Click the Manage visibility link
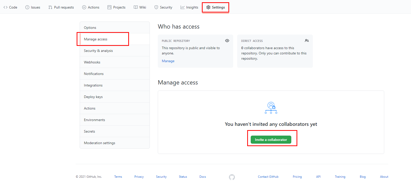411x188 pixels. 168,61
